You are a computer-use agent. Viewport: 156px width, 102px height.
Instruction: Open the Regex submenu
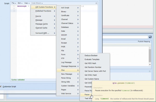pyautogui.click(x=68, y=90)
